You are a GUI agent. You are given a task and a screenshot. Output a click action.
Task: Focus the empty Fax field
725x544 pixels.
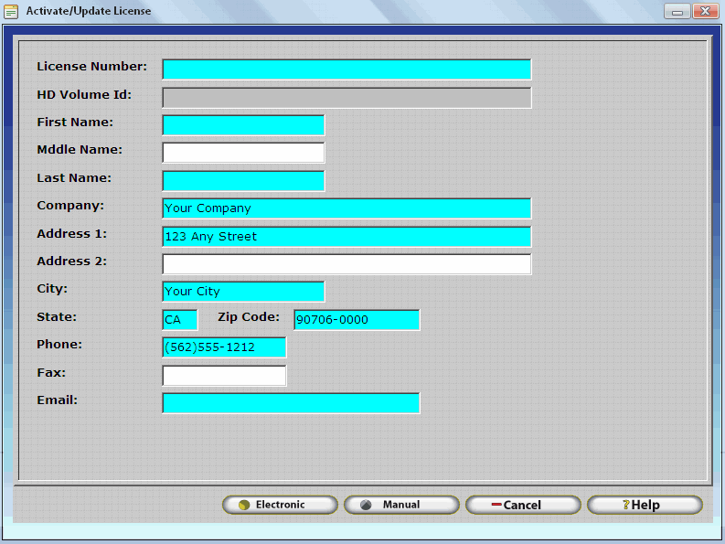click(224, 376)
